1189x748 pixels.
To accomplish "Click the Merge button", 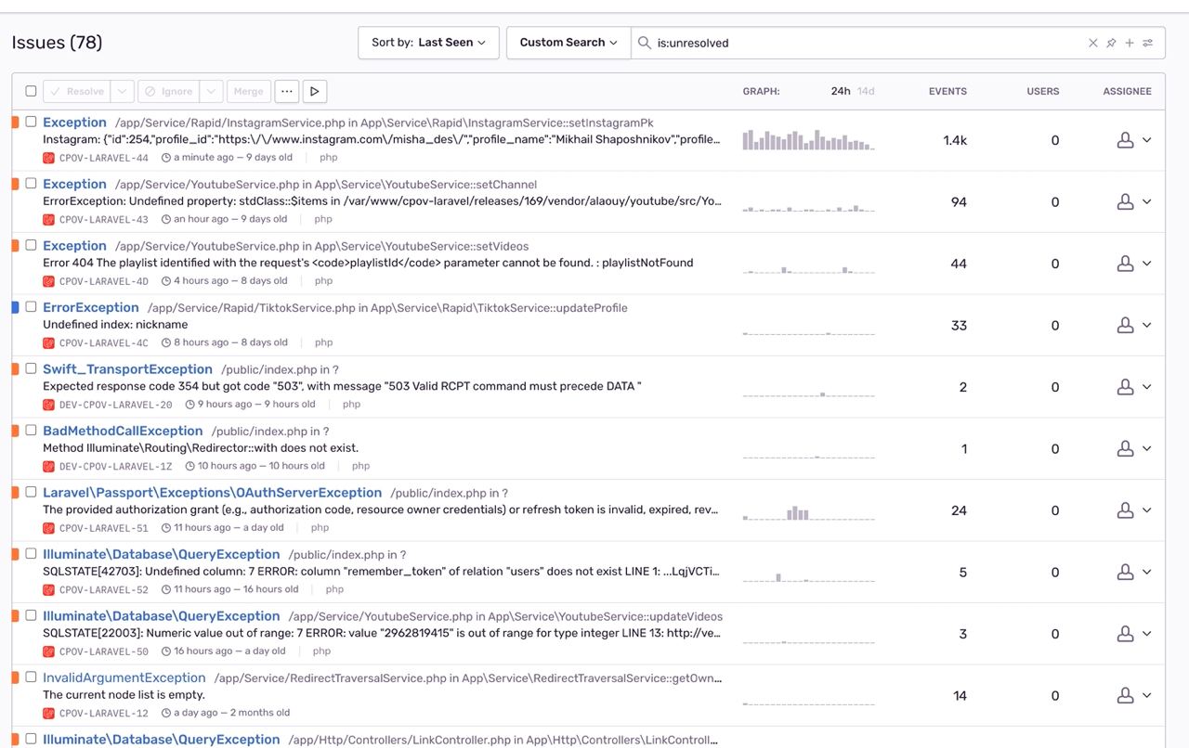I will point(248,91).
